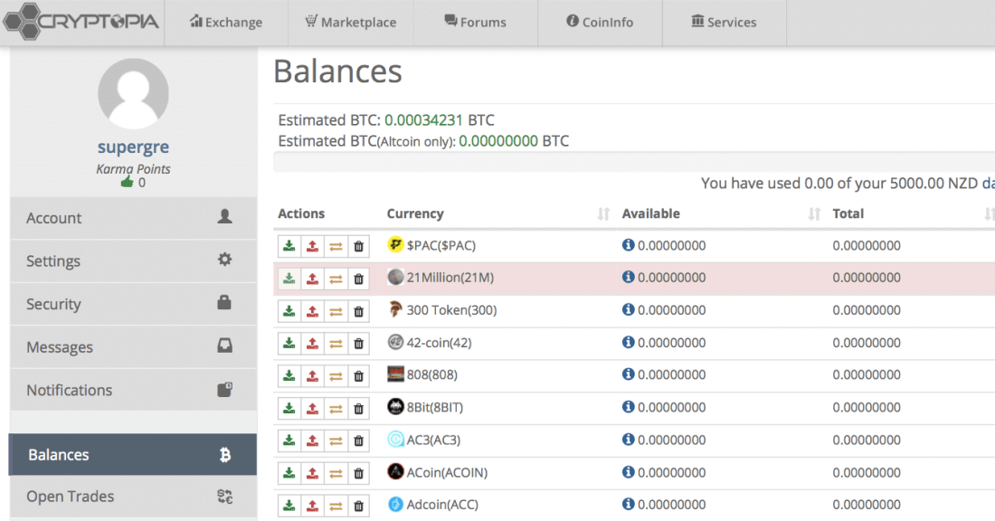995x521 pixels.
Task: Open the Exchange menu in top navigation
Action: click(x=226, y=23)
